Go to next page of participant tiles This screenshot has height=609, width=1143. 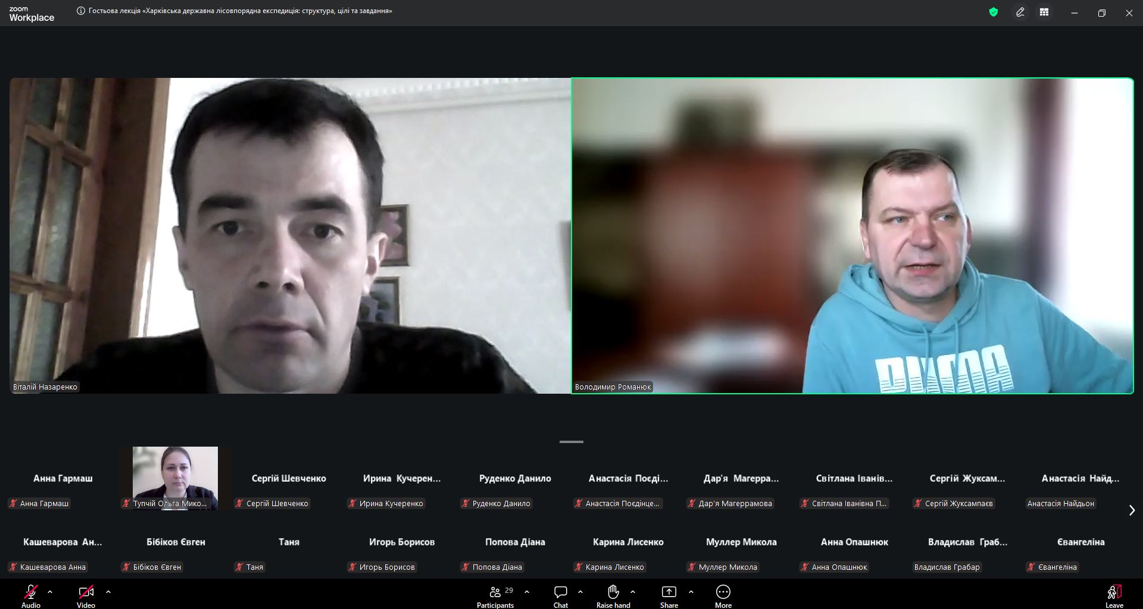tap(1132, 510)
